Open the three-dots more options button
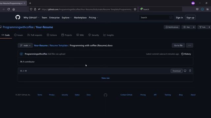This screenshot has height=118, width=211. point(190,46)
